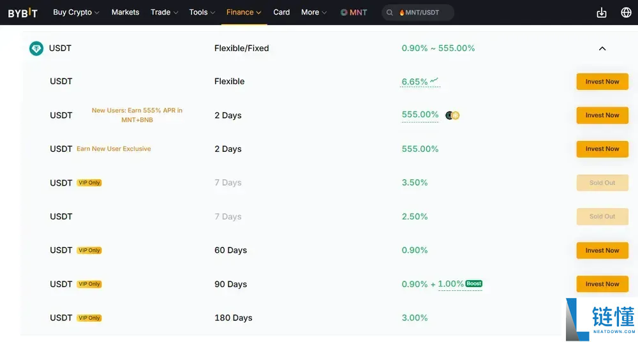Screen dimensions: 638x342
Task: Click the '3.50%' APR value
Action: 415,183
